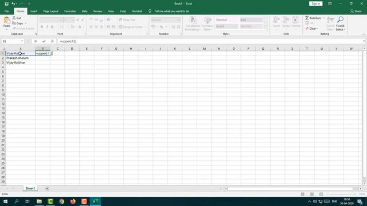Open Customize Quick Access Toolbar dropdown
The width and height of the screenshot is (367, 206).
[29, 4]
